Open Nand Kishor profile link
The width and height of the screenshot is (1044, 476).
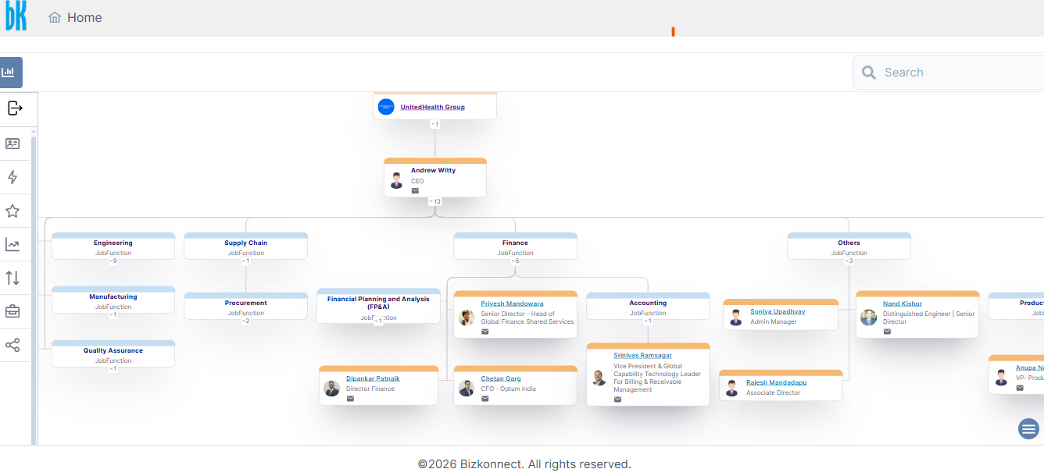coord(903,304)
